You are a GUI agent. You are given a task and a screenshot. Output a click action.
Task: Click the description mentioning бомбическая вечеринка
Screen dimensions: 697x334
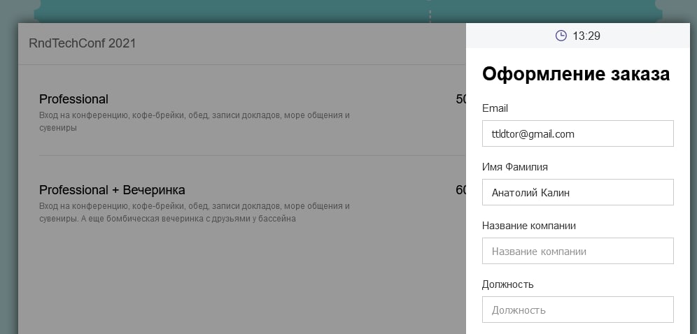pyautogui.click(x=195, y=212)
